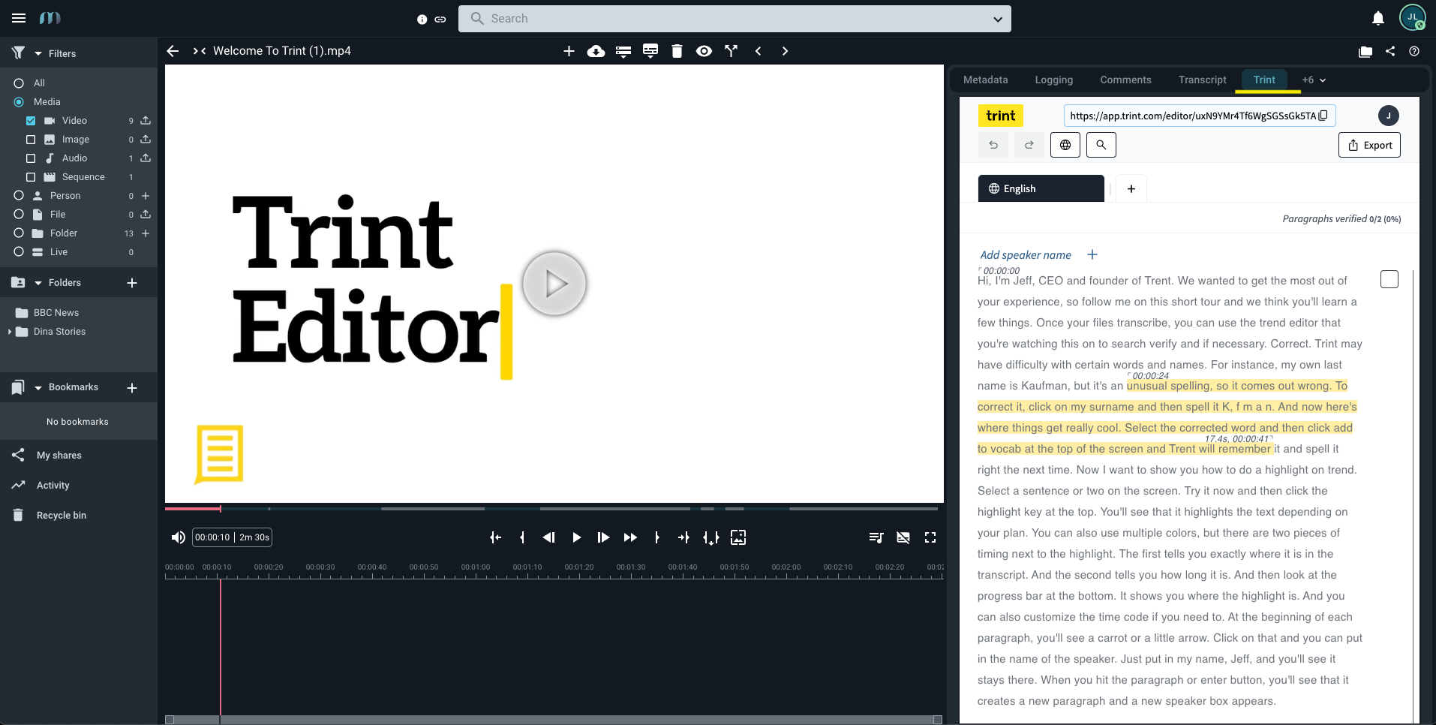
Task: Click the Export button
Action: point(1370,145)
